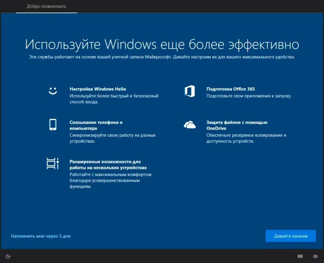Click the "Подготовка Office 365" title
Image resolution: width=324 pixels, height=263 pixels.
pos(231,89)
